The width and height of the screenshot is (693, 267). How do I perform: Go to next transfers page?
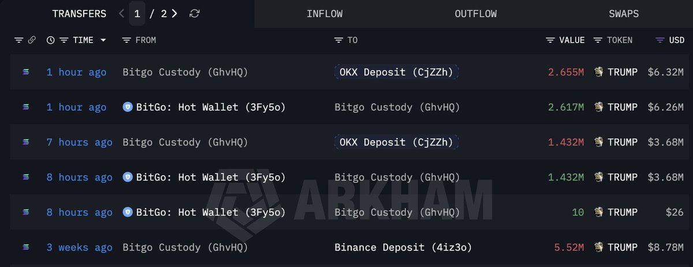point(174,13)
